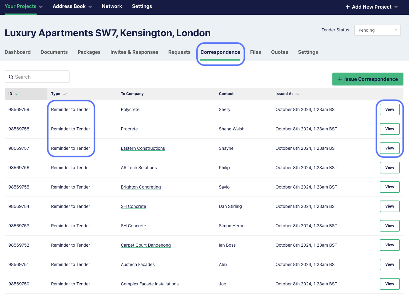This screenshot has width=409, height=294.
Task: Switch to the Documents tab
Action: [x=54, y=52]
